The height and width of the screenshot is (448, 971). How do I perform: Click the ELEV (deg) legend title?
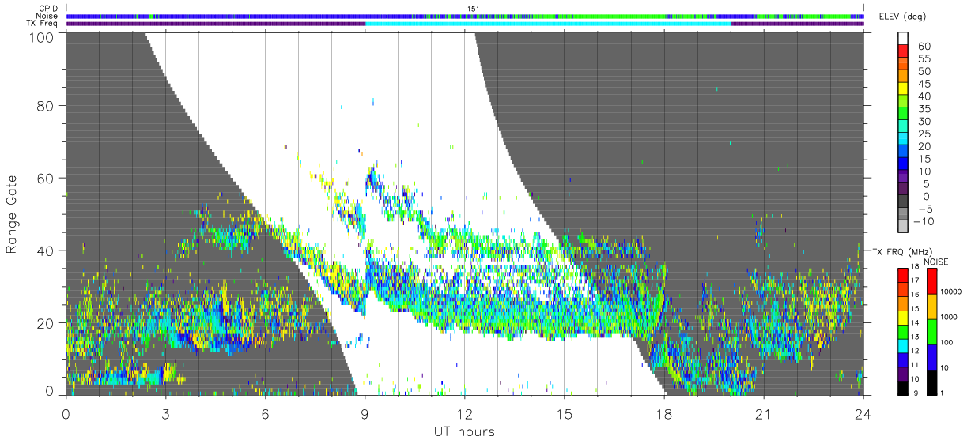[902, 17]
